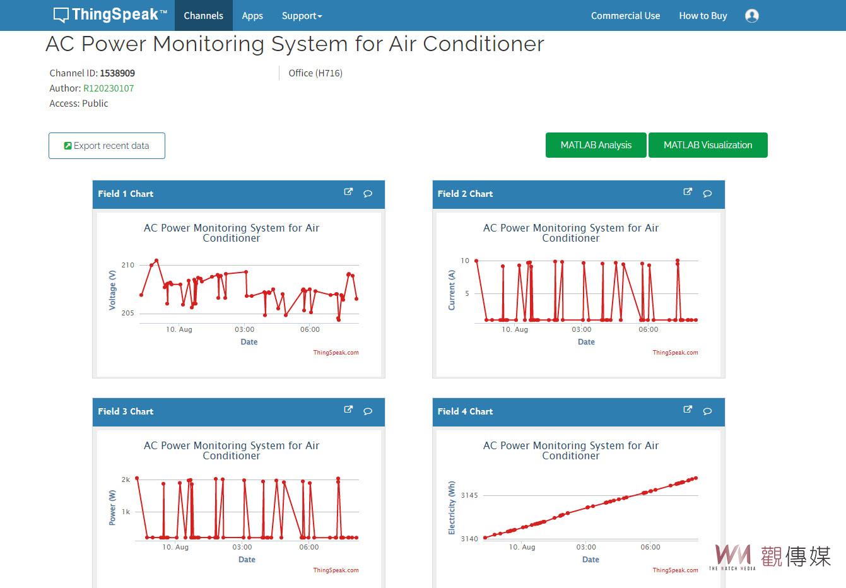Open the How to Buy link
Screen dimensions: 846x588
[x=703, y=16]
